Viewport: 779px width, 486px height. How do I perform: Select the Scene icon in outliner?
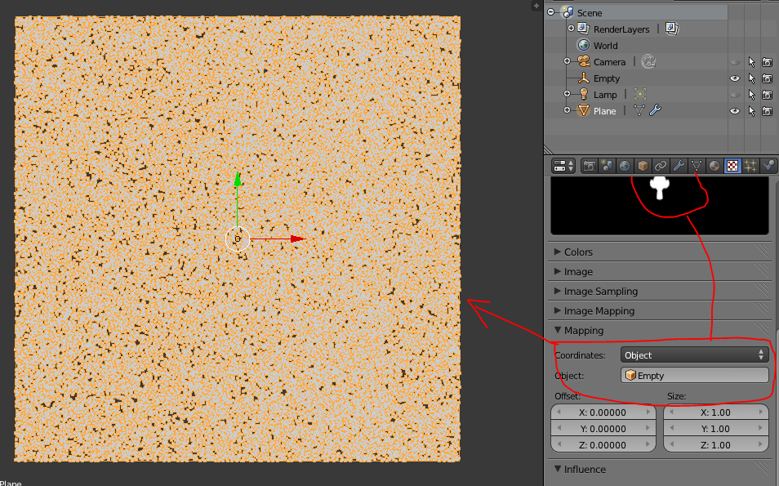click(568, 12)
